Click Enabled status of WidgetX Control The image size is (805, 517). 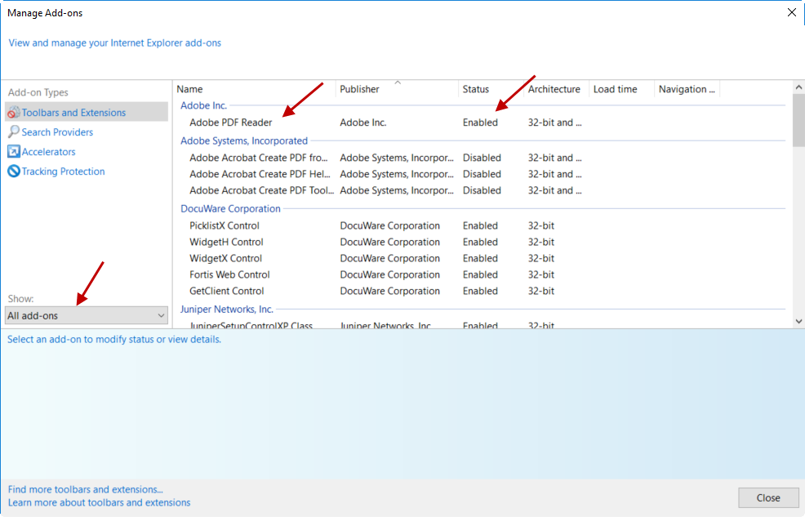coord(480,258)
